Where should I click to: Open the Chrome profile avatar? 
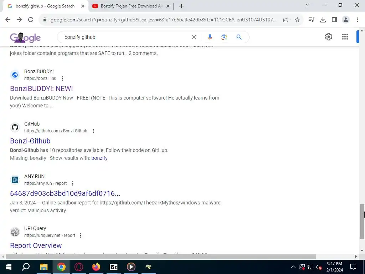pos(346,20)
